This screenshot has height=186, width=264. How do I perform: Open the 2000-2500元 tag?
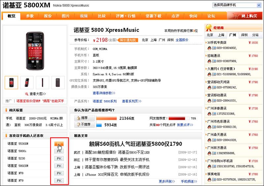point(38,118)
